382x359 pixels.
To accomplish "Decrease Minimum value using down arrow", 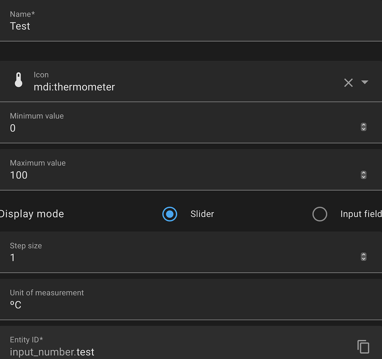I will [364, 129].
